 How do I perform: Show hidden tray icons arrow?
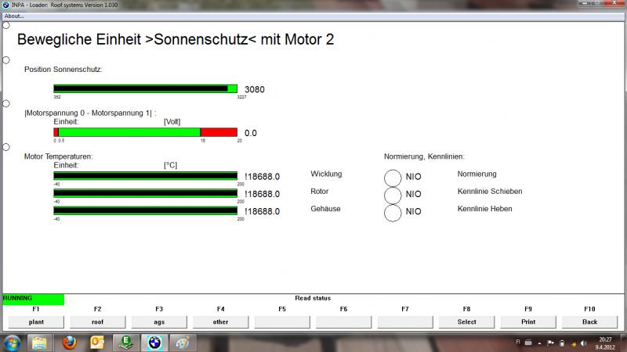coord(539,343)
